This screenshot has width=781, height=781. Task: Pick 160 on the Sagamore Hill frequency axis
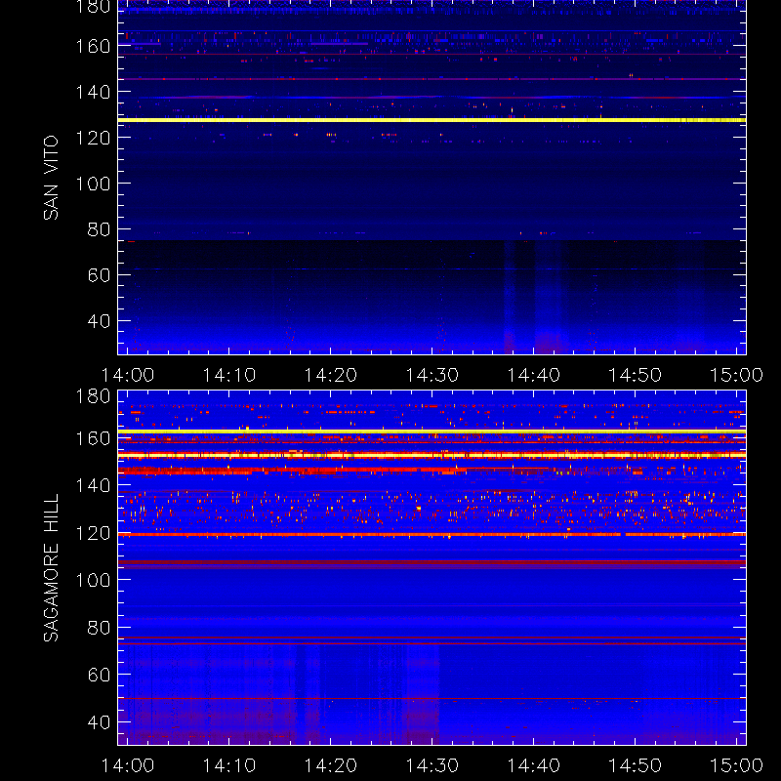point(93,438)
